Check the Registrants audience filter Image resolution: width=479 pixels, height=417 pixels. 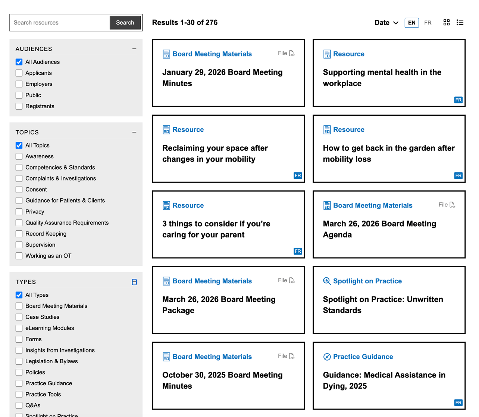click(x=19, y=106)
